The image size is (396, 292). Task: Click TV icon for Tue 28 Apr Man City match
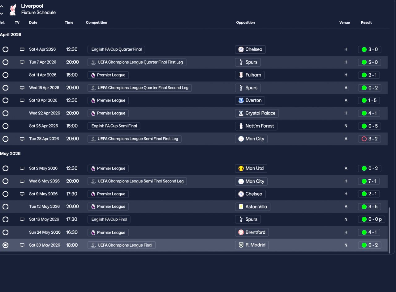[x=22, y=139]
